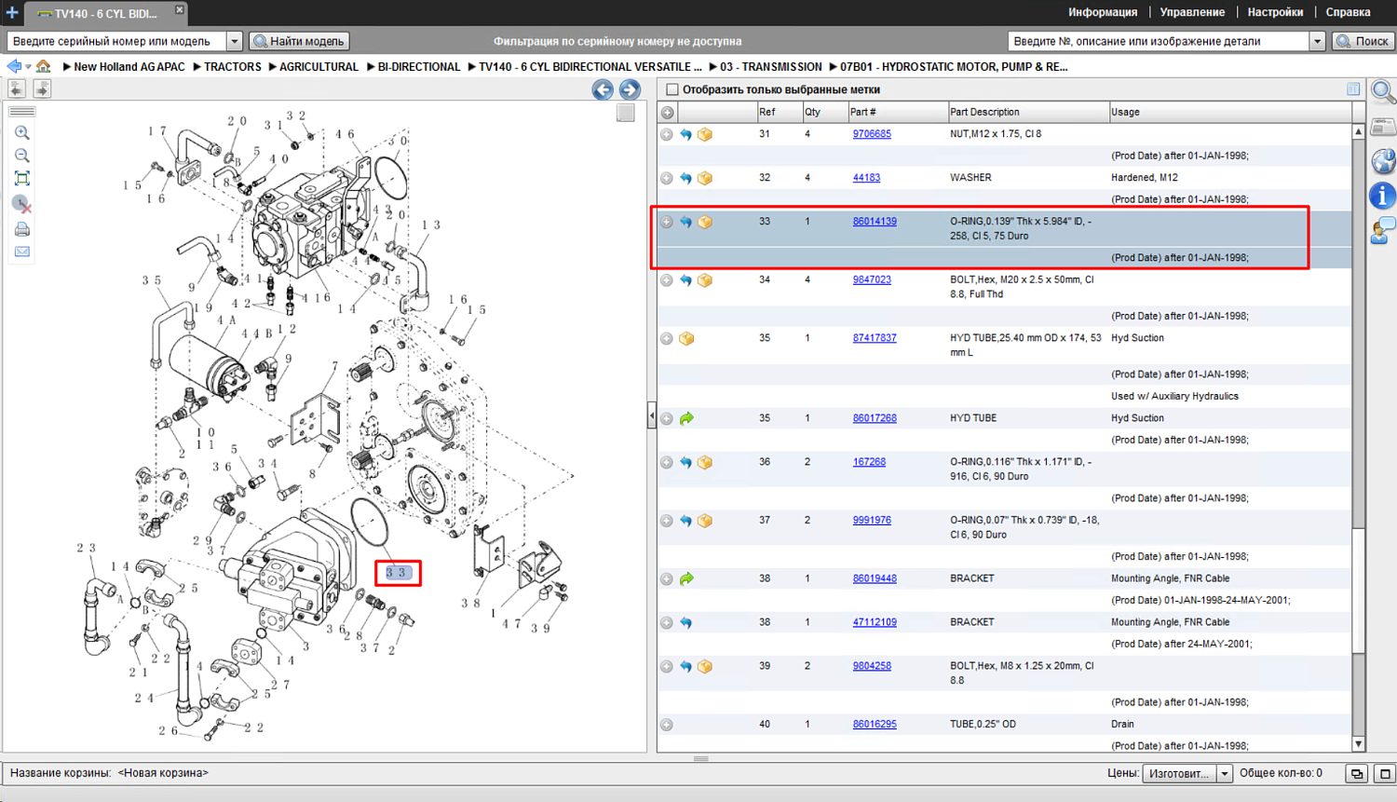1397x802 pixels.
Task: Open part number link 86016295
Action: (x=875, y=725)
